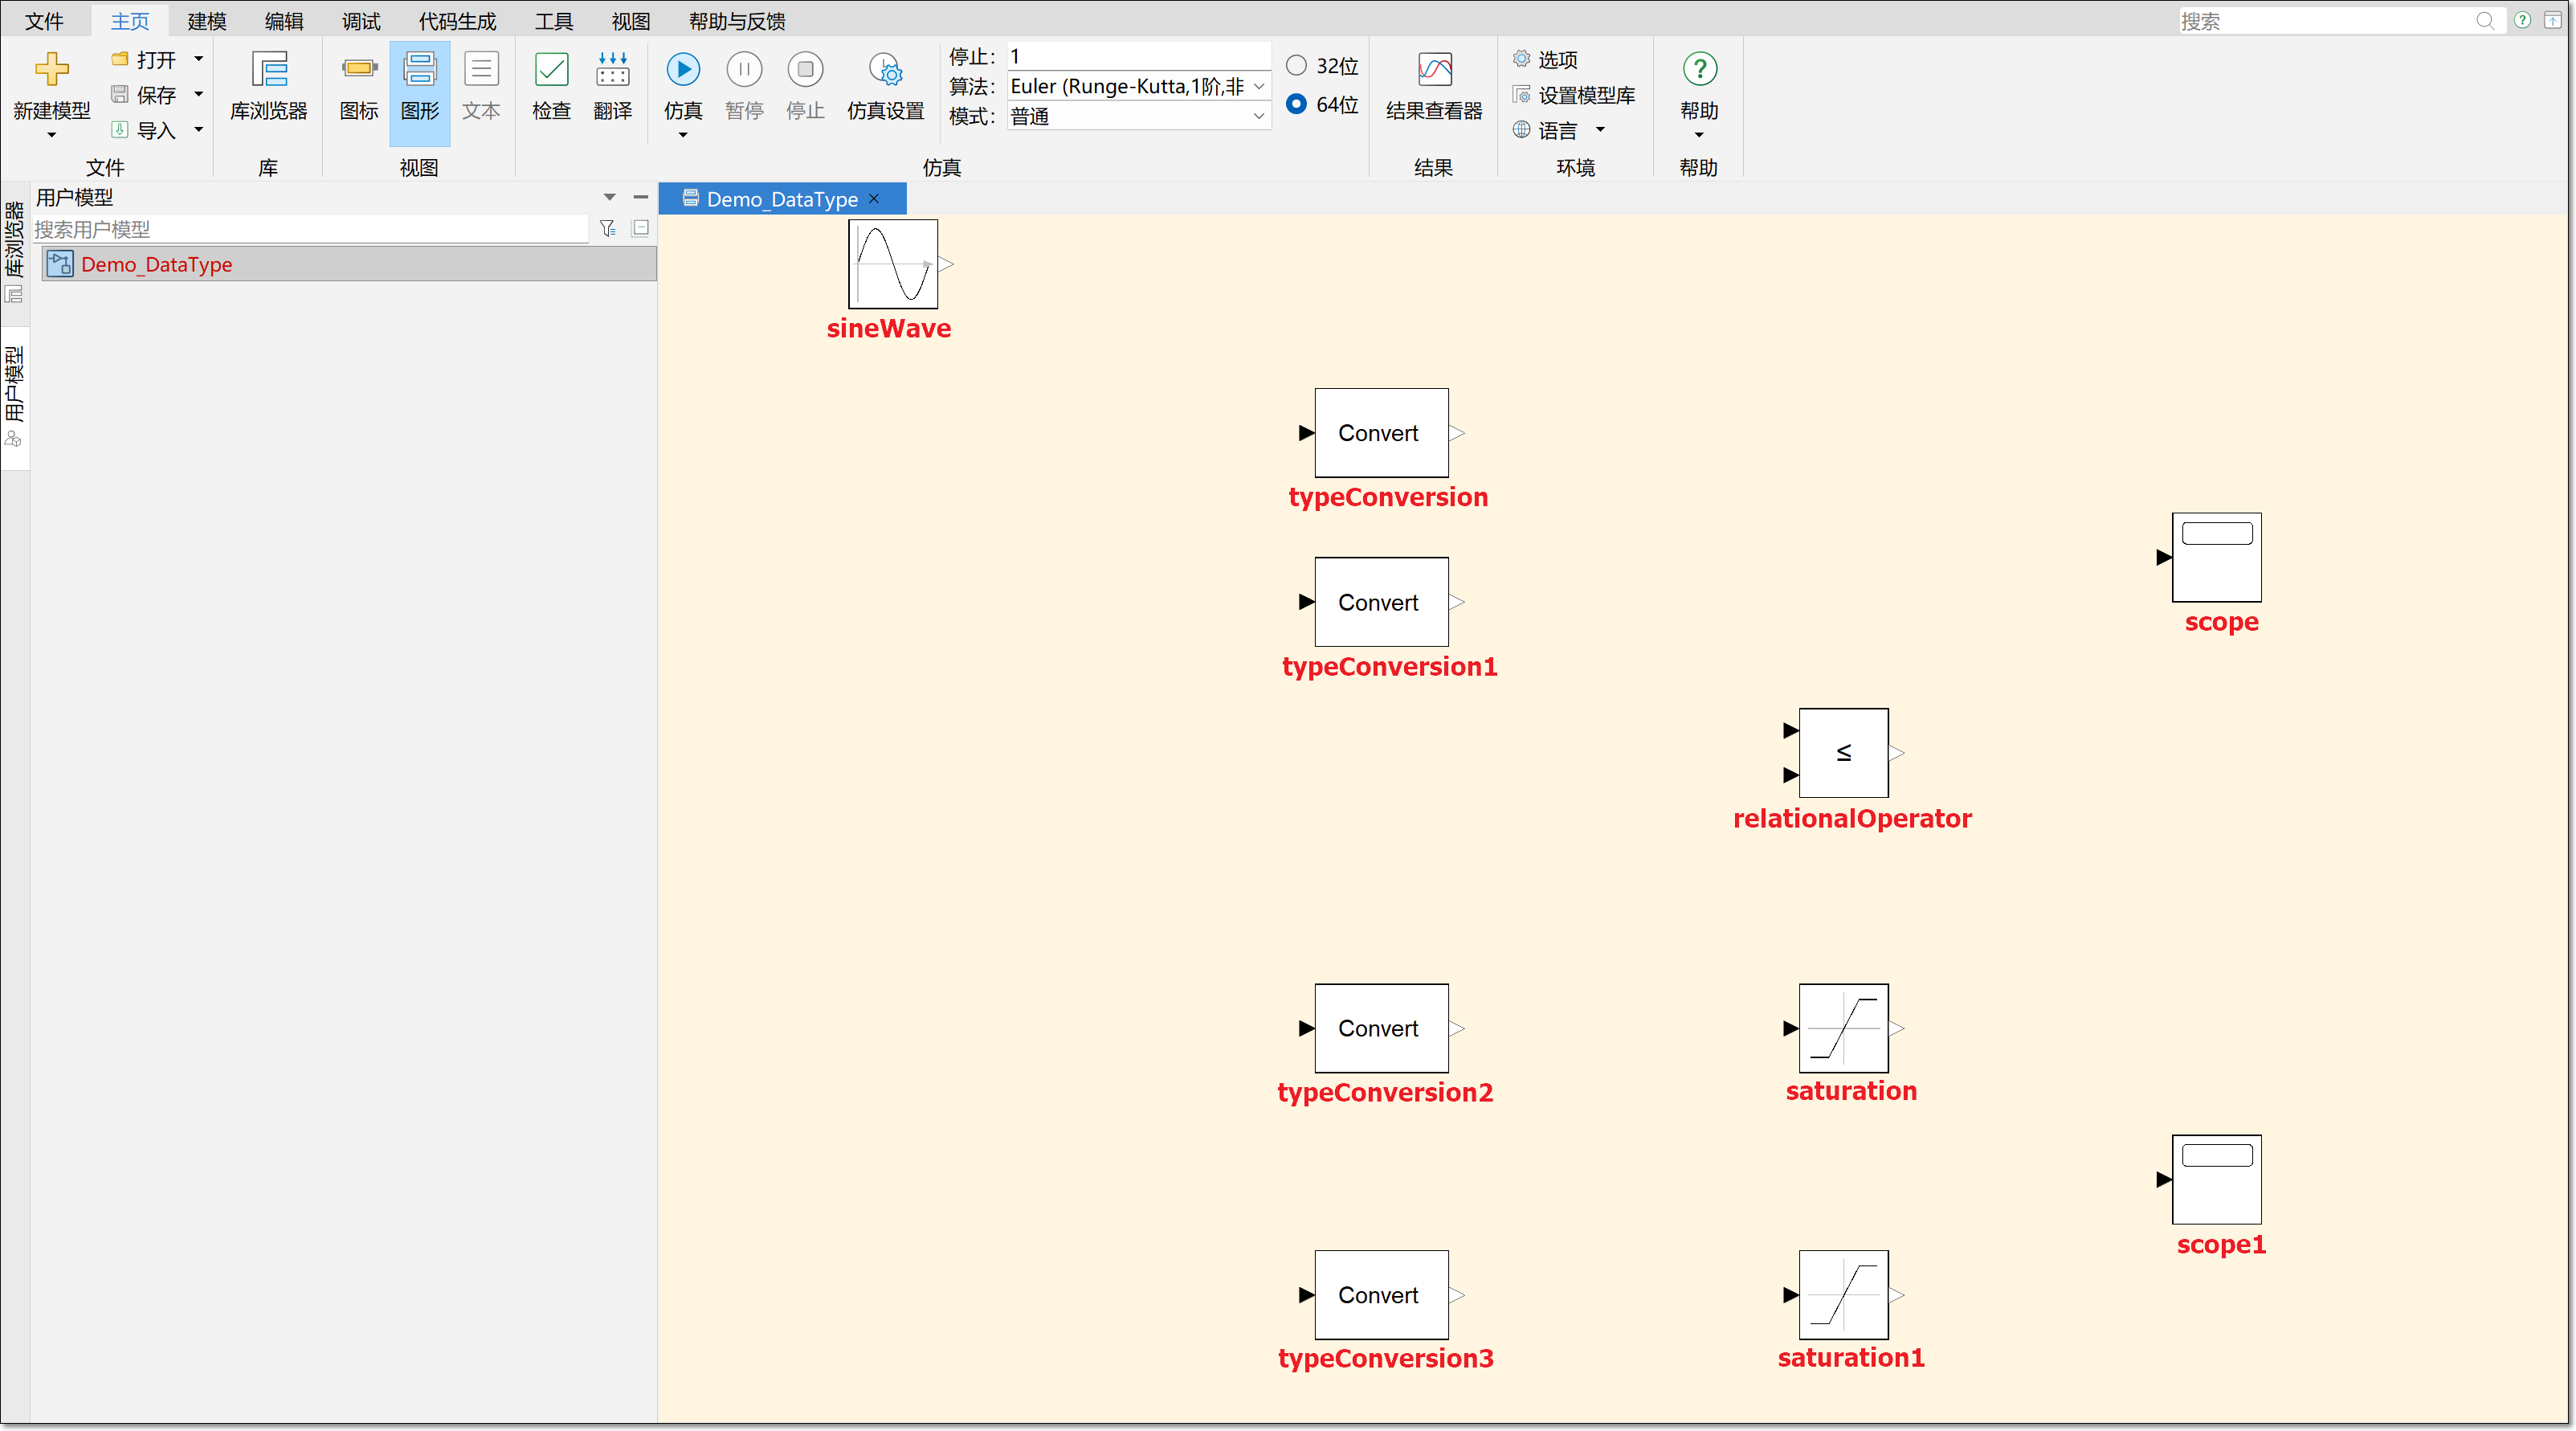Run the 检查 model check
The image size is (2576, 1431).
pos(551,86)
